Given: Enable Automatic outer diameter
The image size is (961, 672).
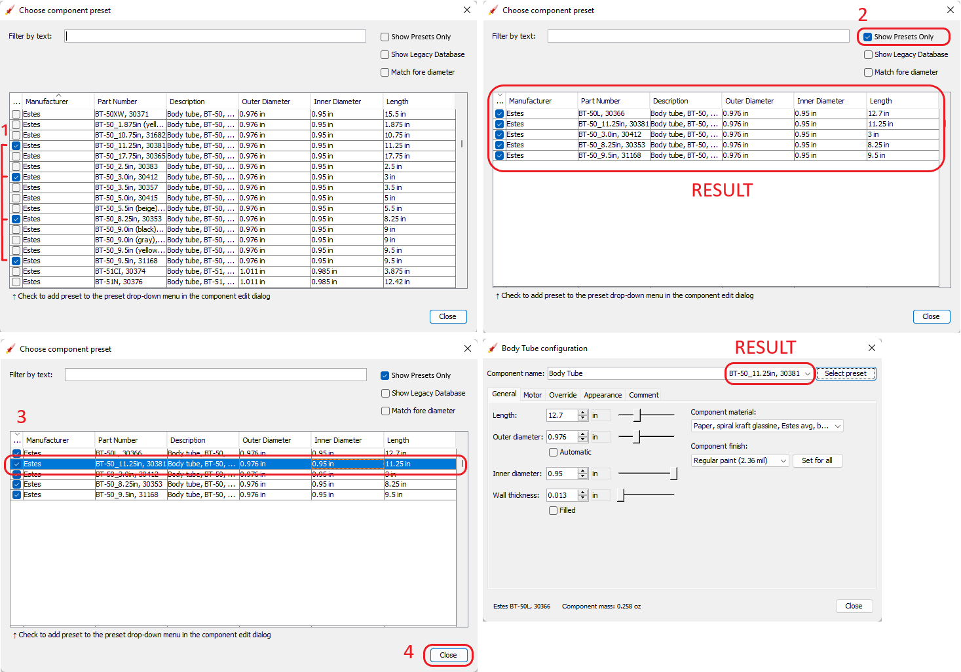Looking at the screenshot, I should [x=554, y=452].
